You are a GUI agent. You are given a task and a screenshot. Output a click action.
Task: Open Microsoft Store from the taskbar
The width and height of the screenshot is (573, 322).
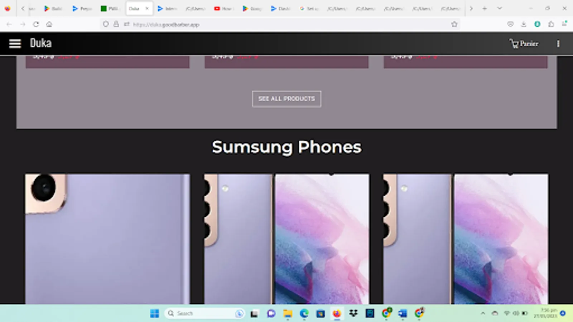coord(321,314)
